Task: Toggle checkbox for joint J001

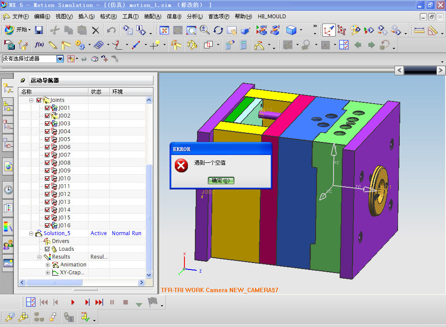Action: coord(47,108)
